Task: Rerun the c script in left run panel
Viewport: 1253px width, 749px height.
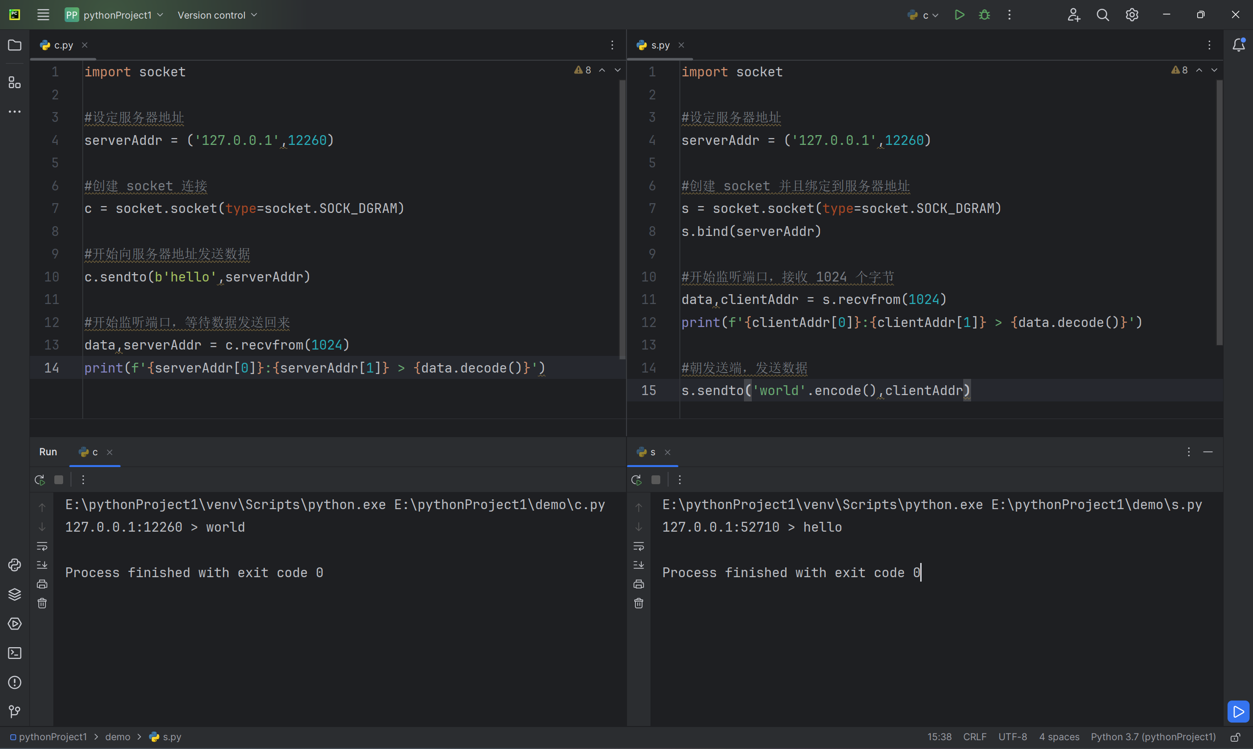Action: 40,480
